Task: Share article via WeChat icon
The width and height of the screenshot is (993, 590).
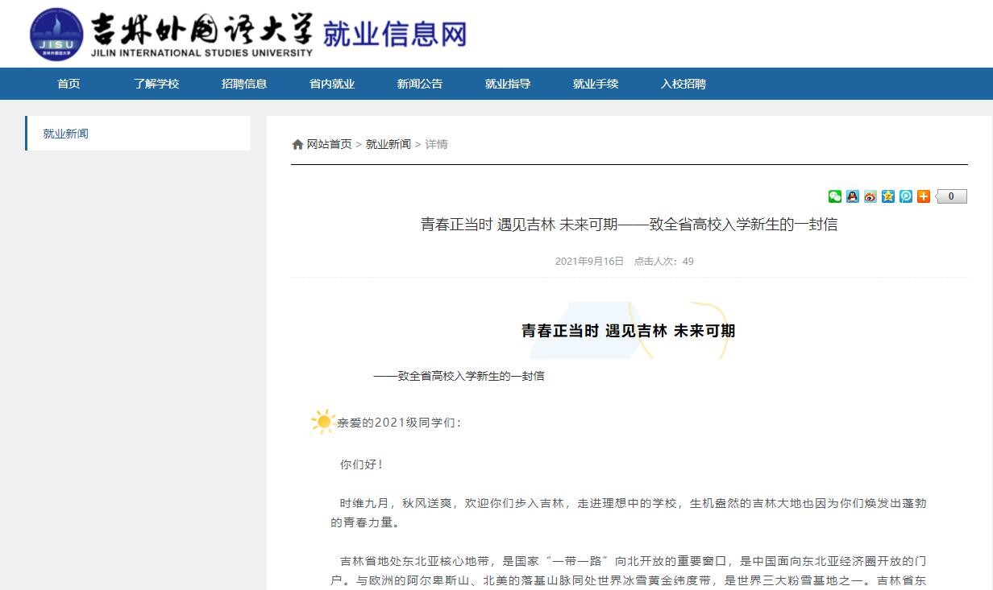Action: pyautogui.click(x=835, y=196)
